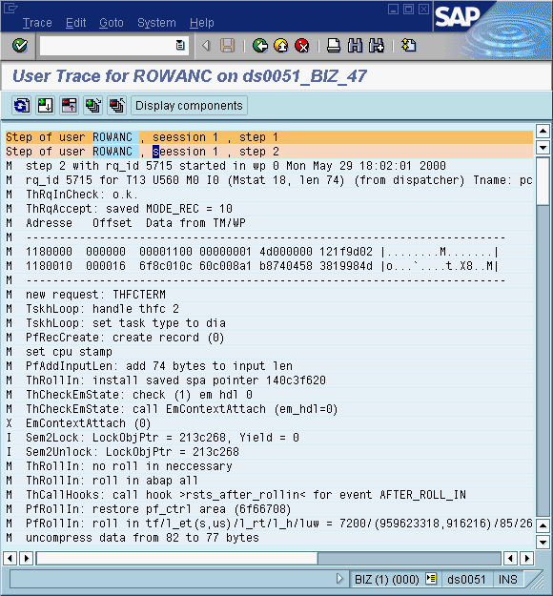Click the Display components button
This screenshot has width=553, height=596.
tap(189, 105)
